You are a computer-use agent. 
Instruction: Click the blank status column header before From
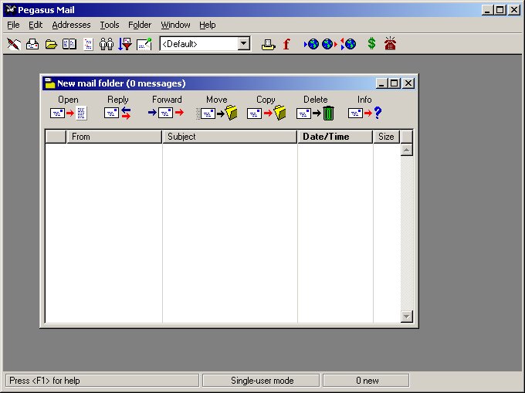point(56,137)
